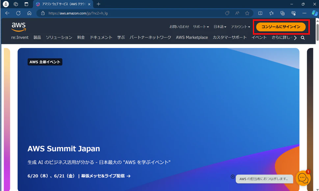Dismiss the AWS chat prompt tooltip
The image size is (319, 191).
233,177
